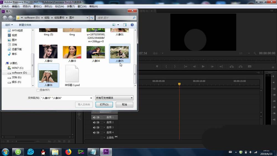Click the Step Forward button in the monitor
Image resolution: width=277 pixels, height=156 pixels.
[212, 67]
